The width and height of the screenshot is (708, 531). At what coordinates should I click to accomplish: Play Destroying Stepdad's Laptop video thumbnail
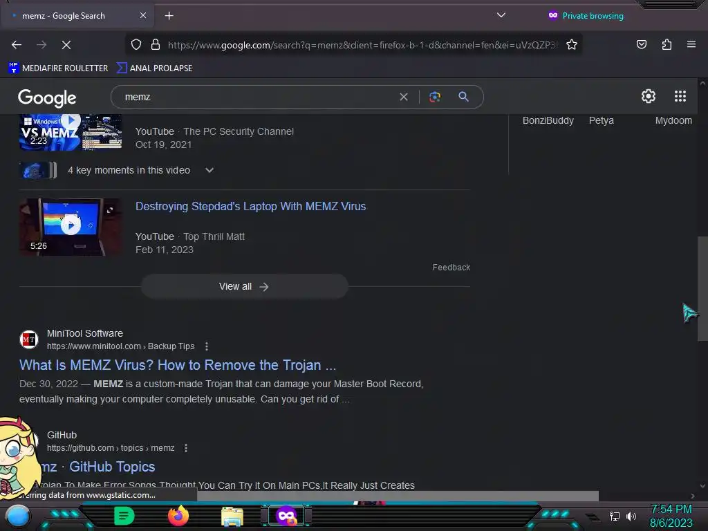click(71, 227)
